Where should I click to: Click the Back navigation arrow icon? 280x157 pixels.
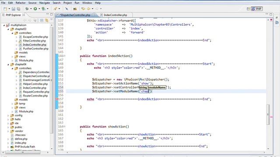click(88, 9)
